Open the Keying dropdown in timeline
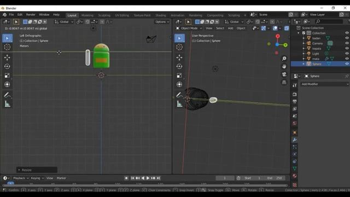This screenshot has height=197, width=350. pos(37,178)
